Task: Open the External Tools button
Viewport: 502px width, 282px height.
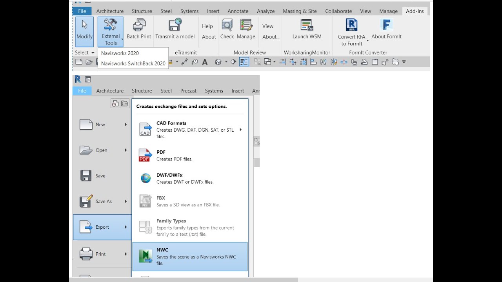Action: pyautogui.click(x=111, y=31)
